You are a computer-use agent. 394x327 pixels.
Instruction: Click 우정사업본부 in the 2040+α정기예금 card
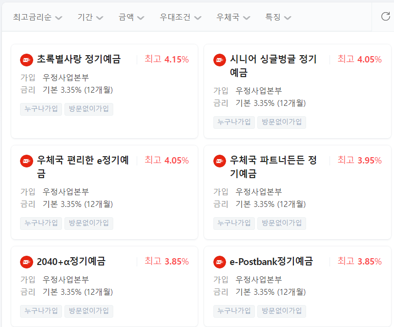(65, 280)
